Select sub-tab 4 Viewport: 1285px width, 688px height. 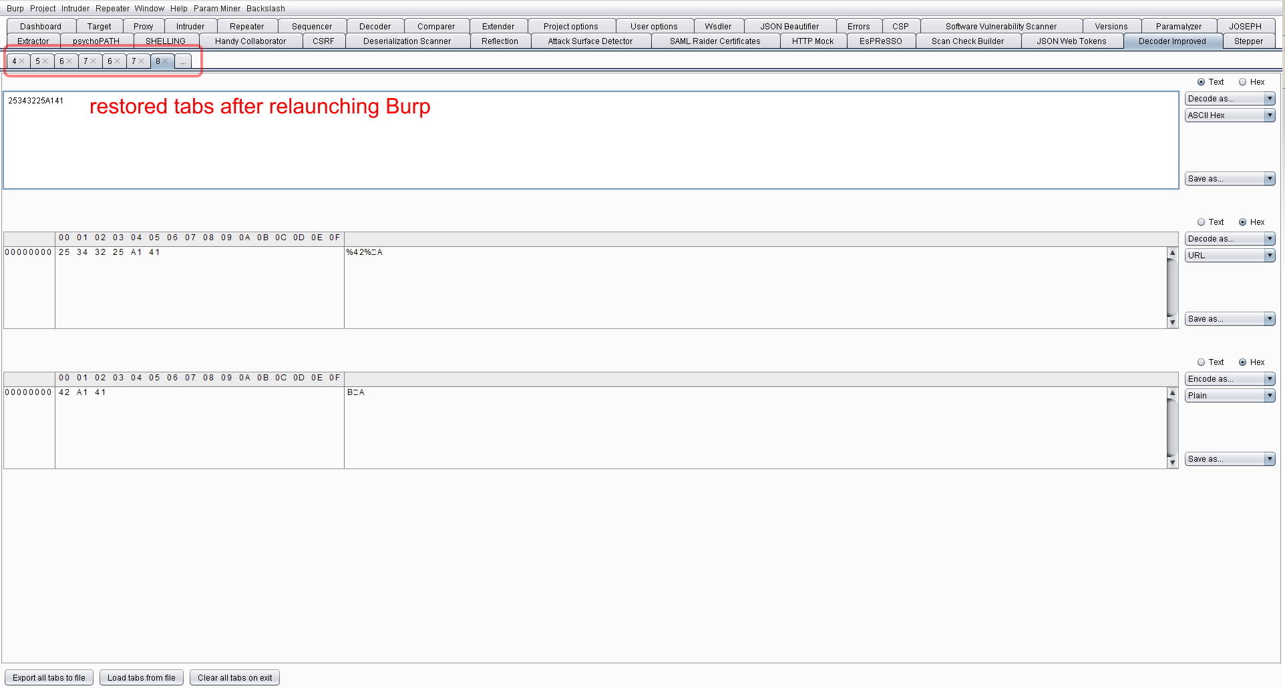click(14, 61)
